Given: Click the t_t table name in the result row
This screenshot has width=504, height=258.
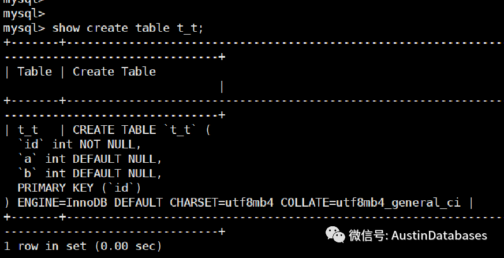Looking at the screenshot, I should click(x=27, y=130).
